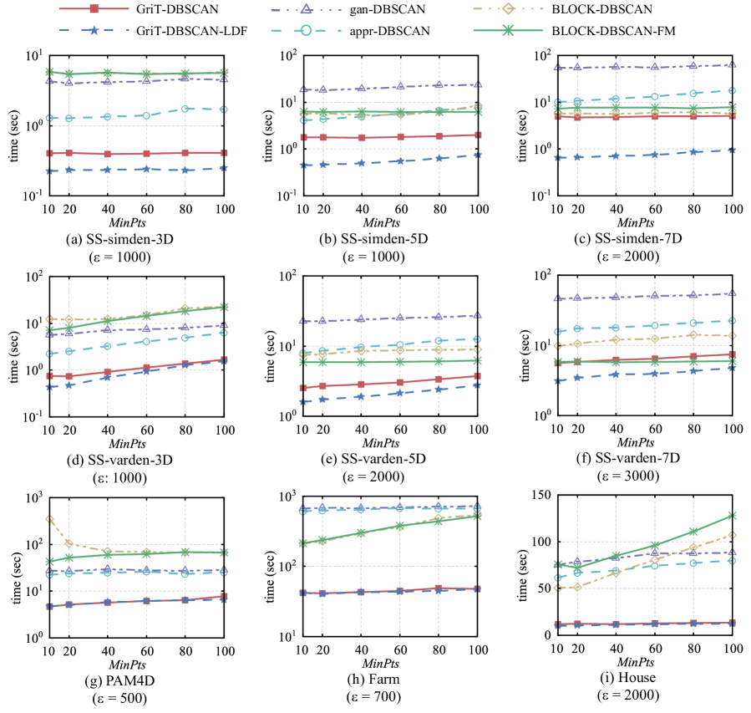
Task: Click MinPts axis label of Farm plot
Action: coord(381,664)
